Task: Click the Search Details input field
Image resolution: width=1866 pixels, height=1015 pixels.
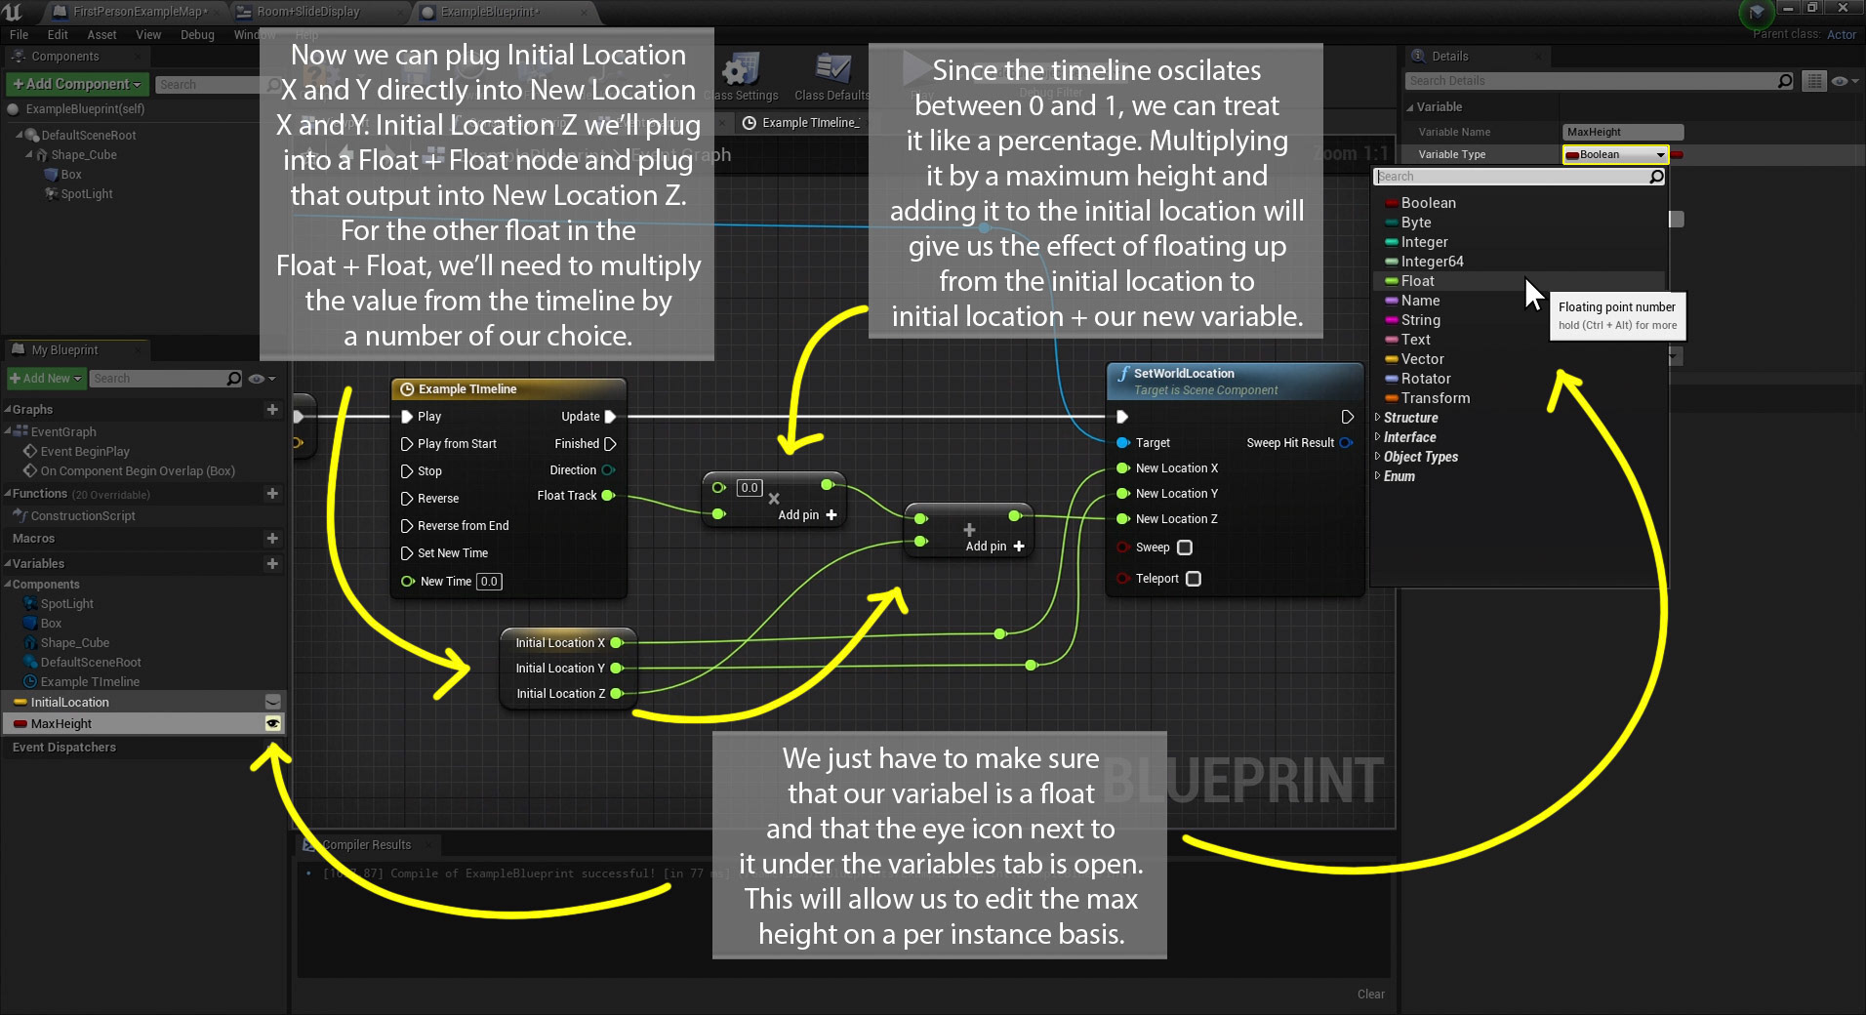Action: [x=1591, y=81]
